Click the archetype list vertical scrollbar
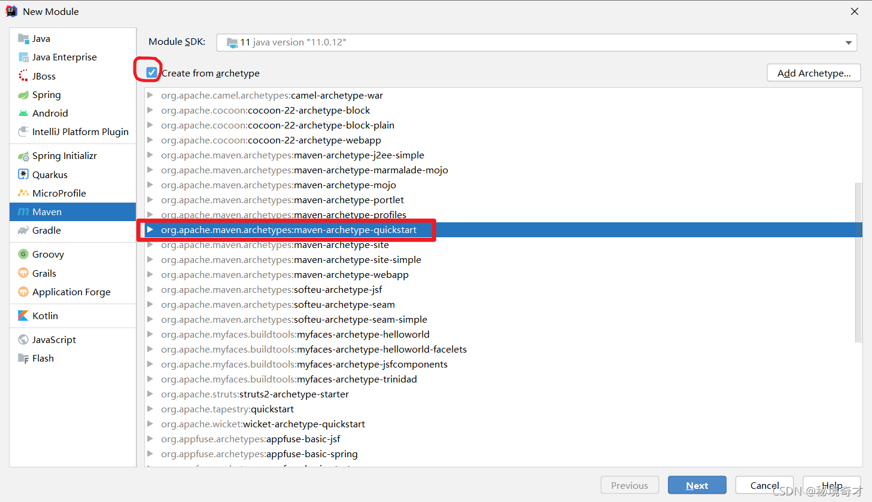The width and height of the screenshot is (872, 502). coord(858,263)
